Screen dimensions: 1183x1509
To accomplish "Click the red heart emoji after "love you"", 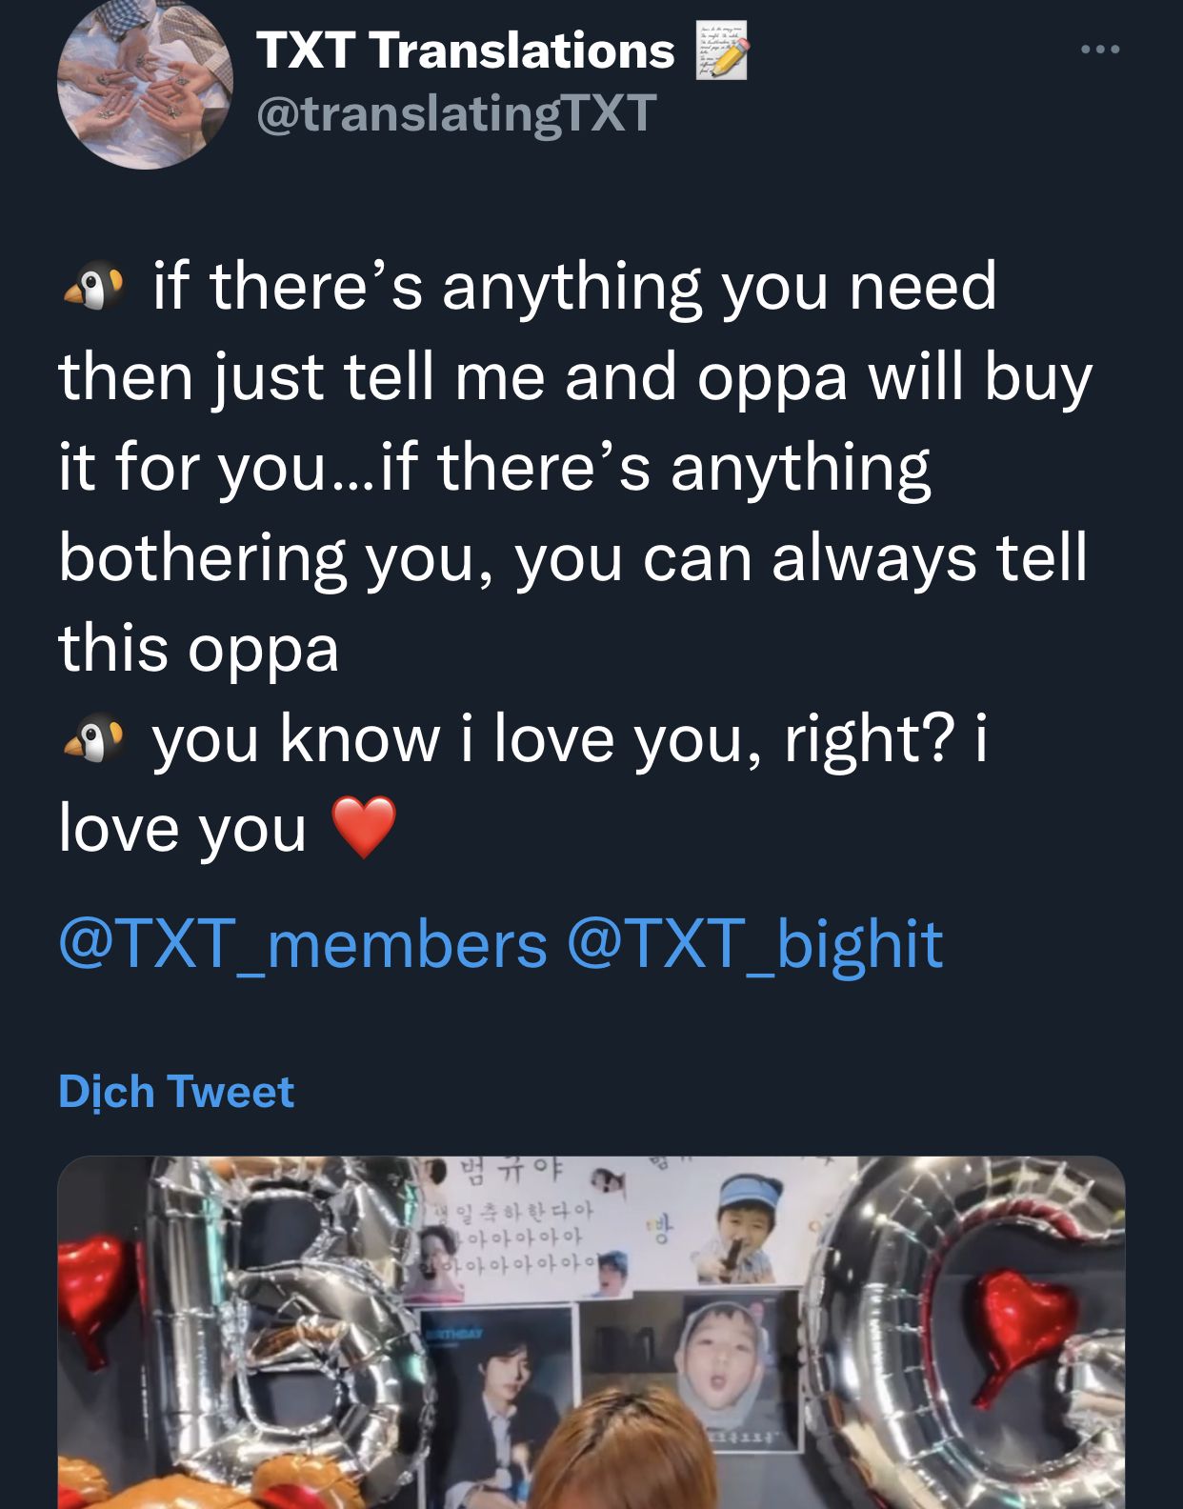I will pyautogui.click(x=363, y=827).
